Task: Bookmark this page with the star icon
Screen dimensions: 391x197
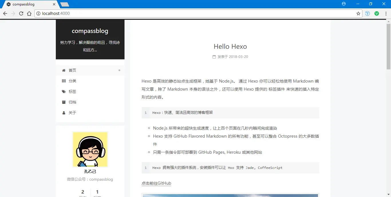Action: pos(358,13)
